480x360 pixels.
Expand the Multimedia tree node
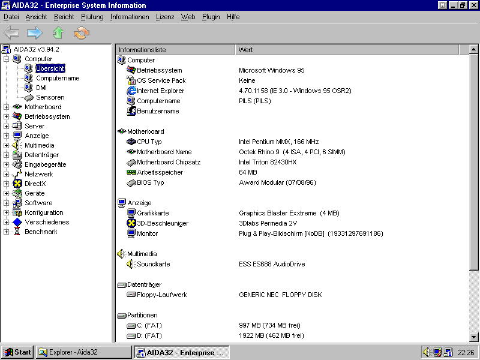[6, 145]
